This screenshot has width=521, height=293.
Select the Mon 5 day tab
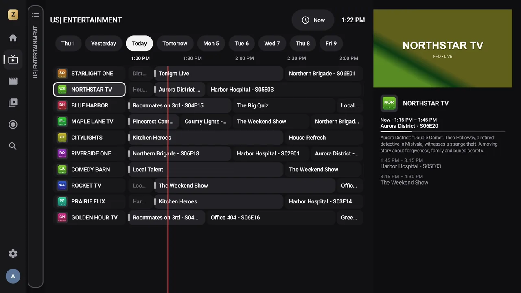tap(211, 44)
